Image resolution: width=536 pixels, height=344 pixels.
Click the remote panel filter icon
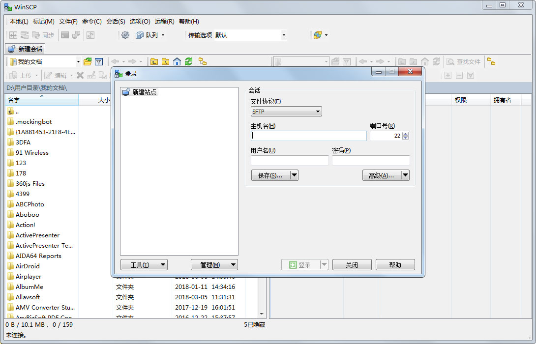(347, 61)
